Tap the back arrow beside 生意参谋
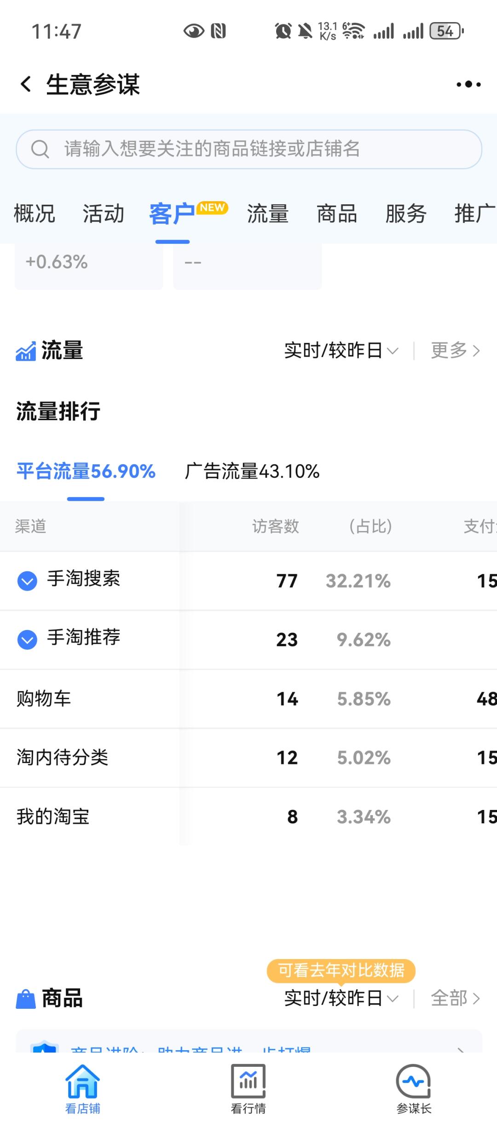Image resolution: width=497 pixels, height=1122 pixels. [26, 84]
